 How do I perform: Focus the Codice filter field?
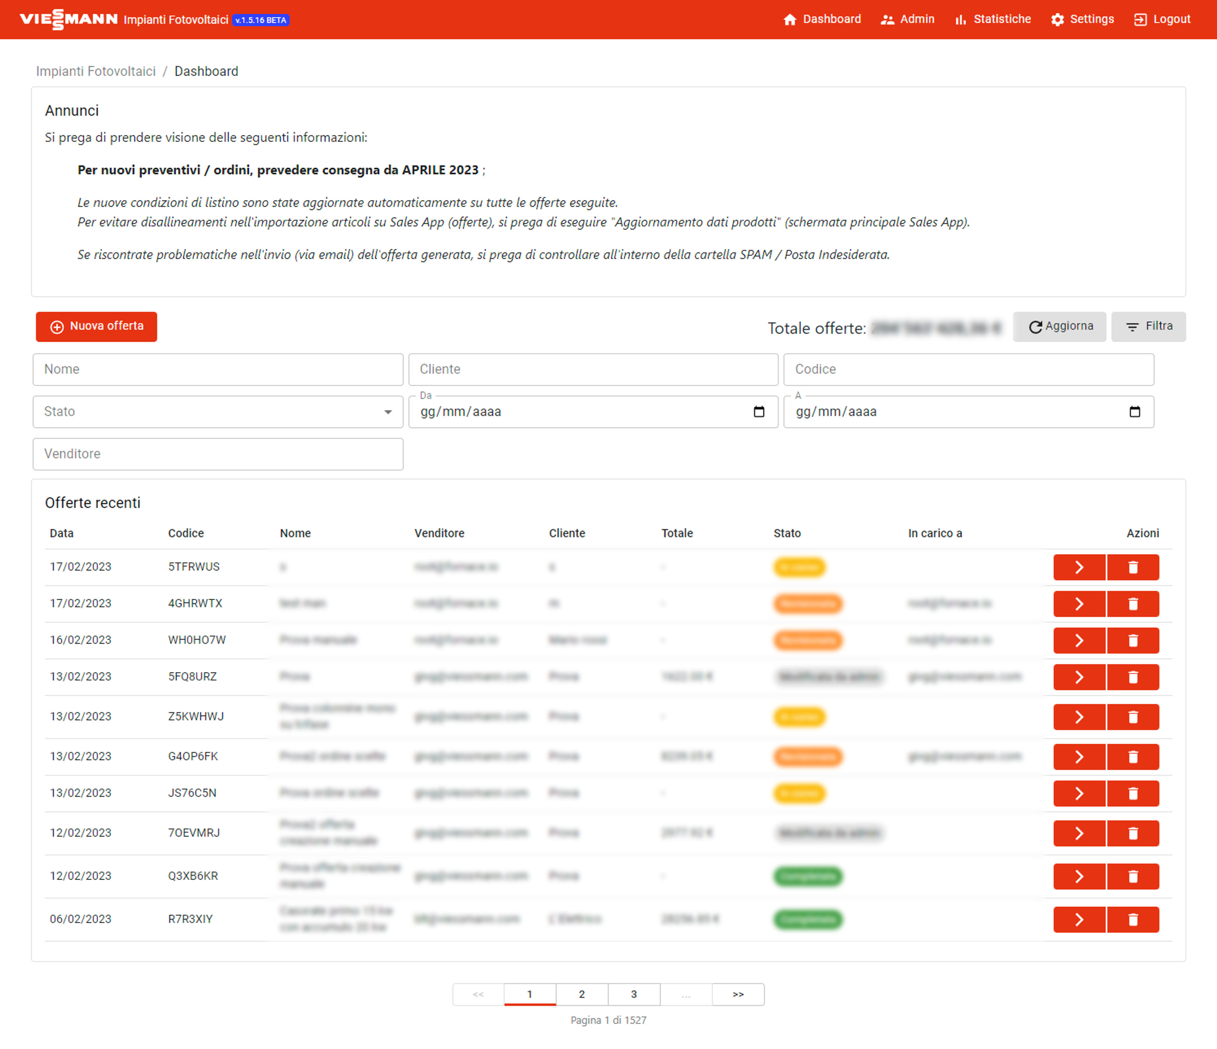[969, 369]
